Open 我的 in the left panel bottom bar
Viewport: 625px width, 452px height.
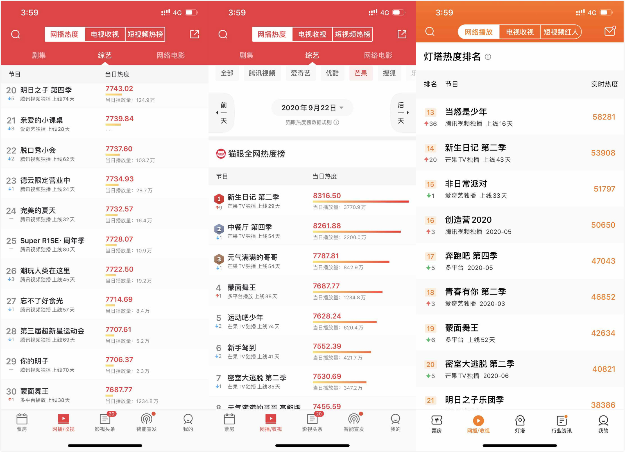point(188,422)
